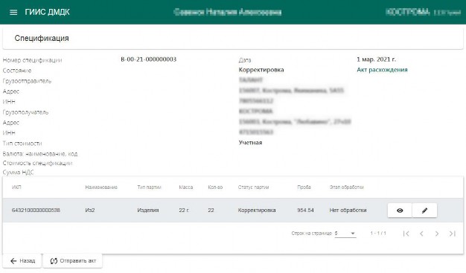466x273 pixels.
Task: Click the Грузополучатель label
Action: 25,112
